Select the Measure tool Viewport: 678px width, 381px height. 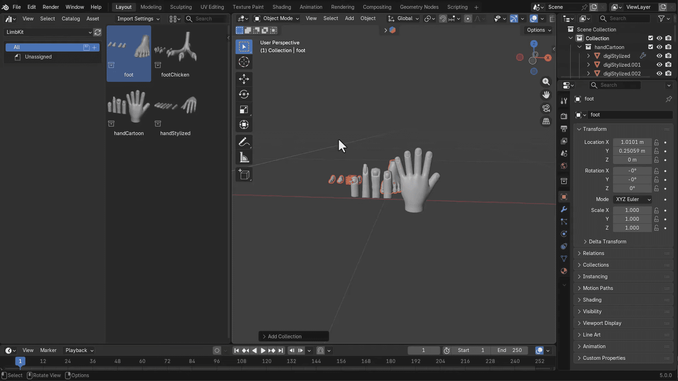(244, 157)
